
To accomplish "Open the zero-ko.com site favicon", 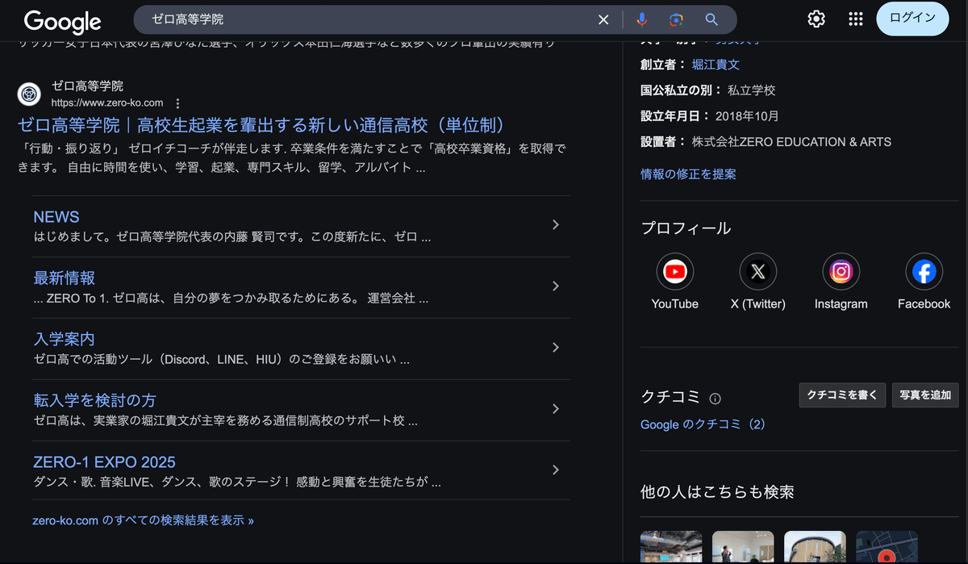I will point(30,94).
